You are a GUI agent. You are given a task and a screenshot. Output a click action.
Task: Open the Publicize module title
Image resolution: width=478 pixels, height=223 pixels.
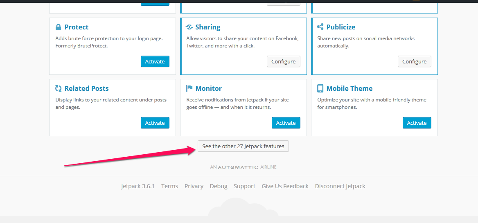pyautogui.click(x=341, y=27)
